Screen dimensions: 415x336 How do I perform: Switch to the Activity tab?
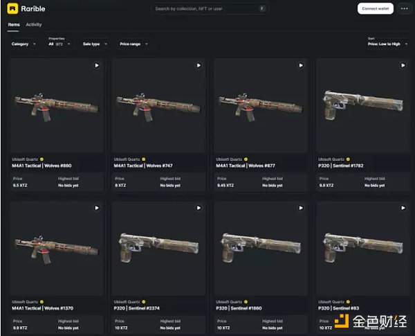(34, 24)
